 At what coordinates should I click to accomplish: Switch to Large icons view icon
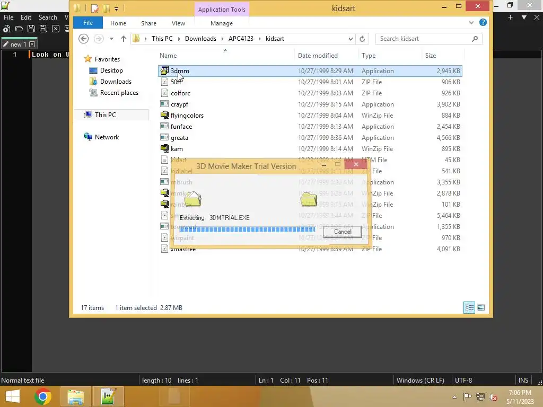coord(481,307)
